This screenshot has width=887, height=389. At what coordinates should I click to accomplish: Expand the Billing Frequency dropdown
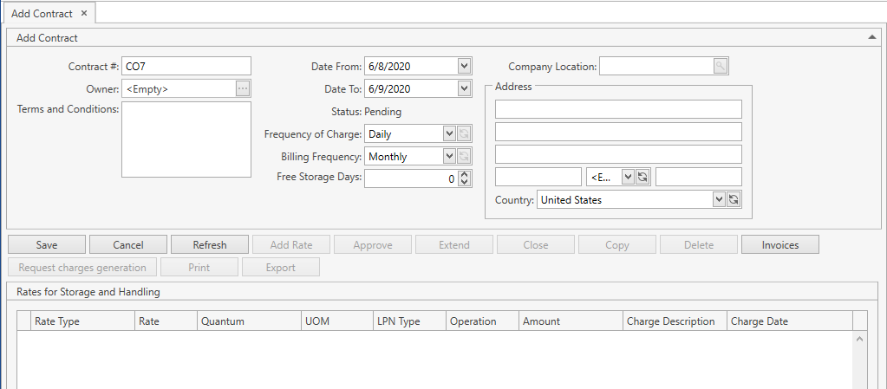(x=448, y=156)
